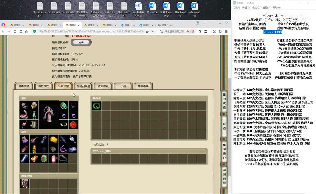Click the warrior portrait under 地煞星册

coord(25,183)
